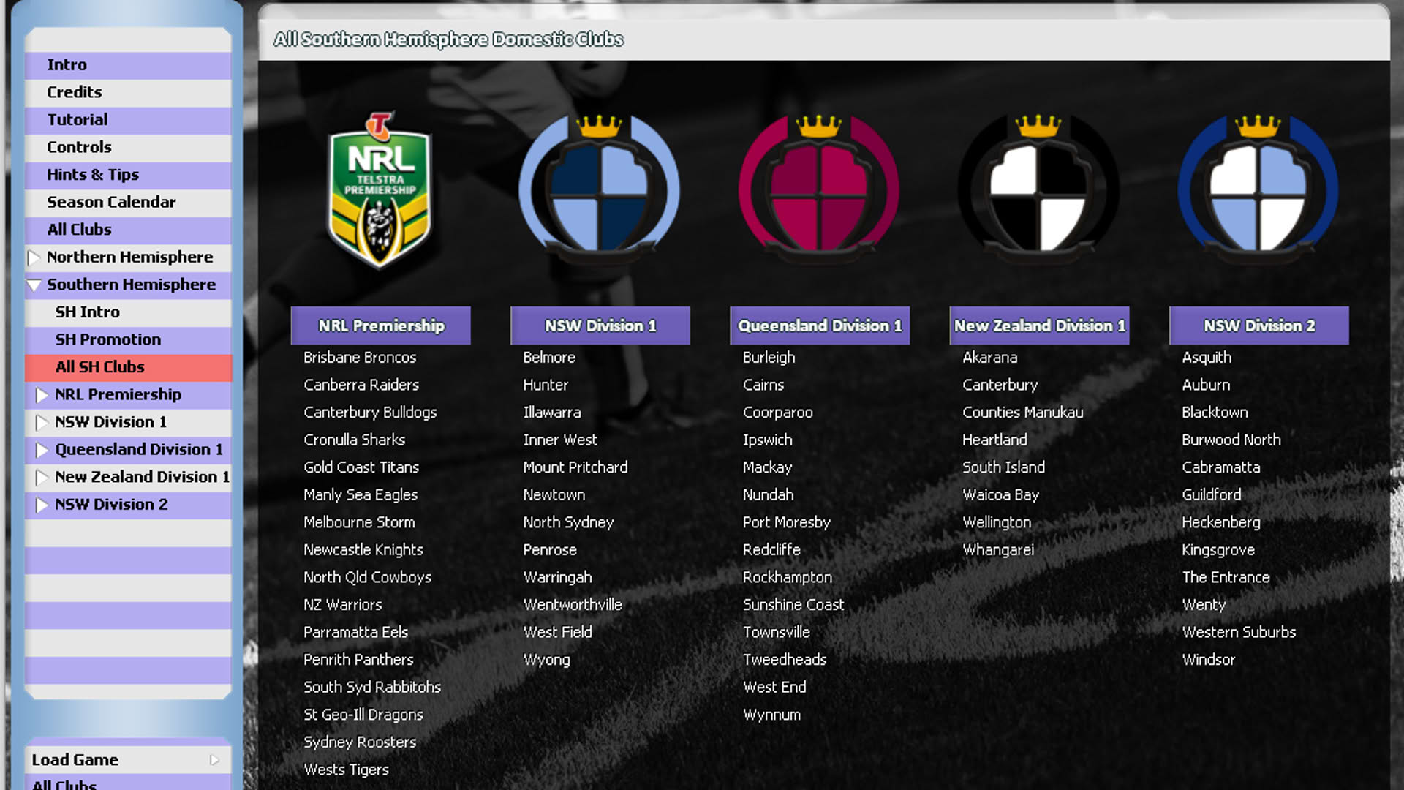Select Port Moresby club
This screenshot has width=1404, height=790.
click(786, 522)
